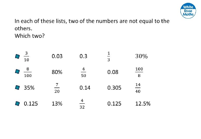This screenshot has width=201, height=139.
Task: Select the fraction 14/40
Action: click(x=138, y=88)
